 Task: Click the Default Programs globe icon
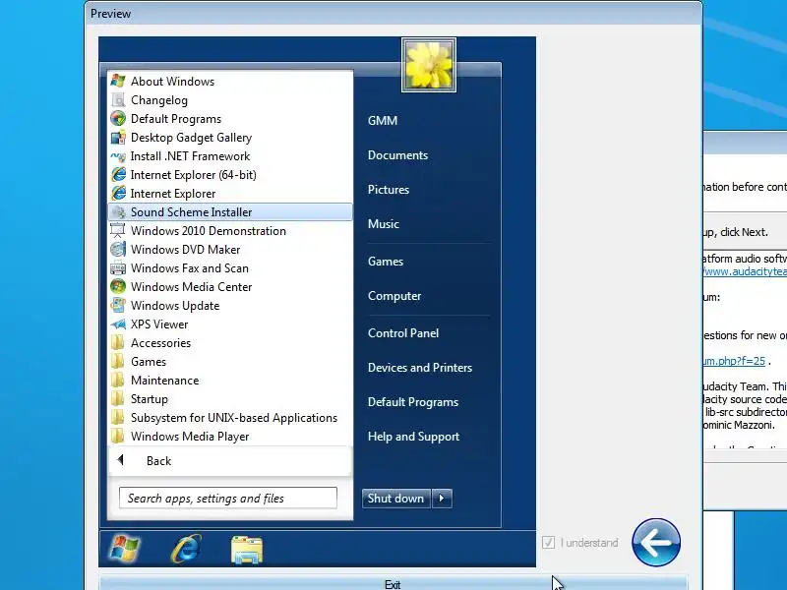pyautogui.click(x=118, y=118)
